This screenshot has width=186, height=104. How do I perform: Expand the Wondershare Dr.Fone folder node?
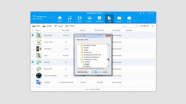coord(81,55)
